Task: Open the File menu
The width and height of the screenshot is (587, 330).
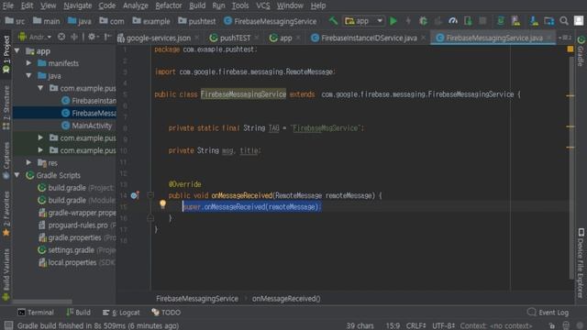Action: 7,5
